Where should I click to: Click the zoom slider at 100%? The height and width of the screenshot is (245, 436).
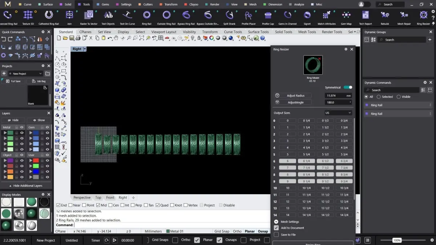click(397, 240)
